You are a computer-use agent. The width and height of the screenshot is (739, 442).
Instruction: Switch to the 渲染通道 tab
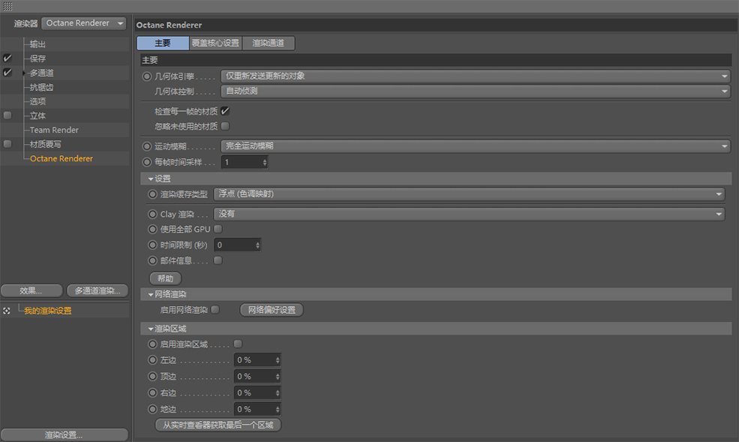268,44
